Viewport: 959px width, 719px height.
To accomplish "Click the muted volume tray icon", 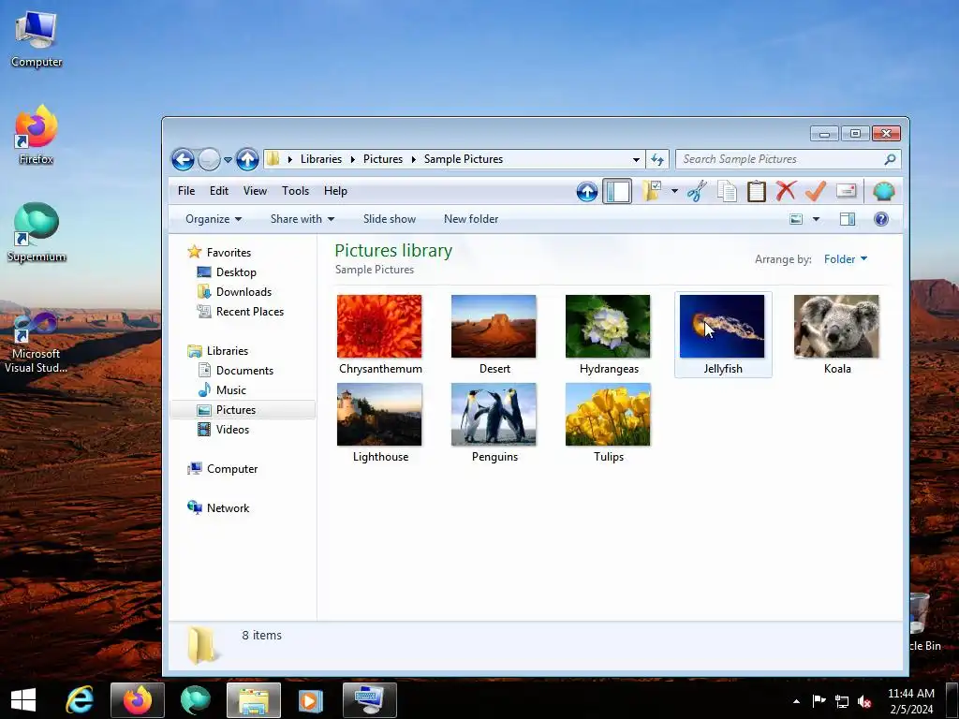I will coord(864,701).
